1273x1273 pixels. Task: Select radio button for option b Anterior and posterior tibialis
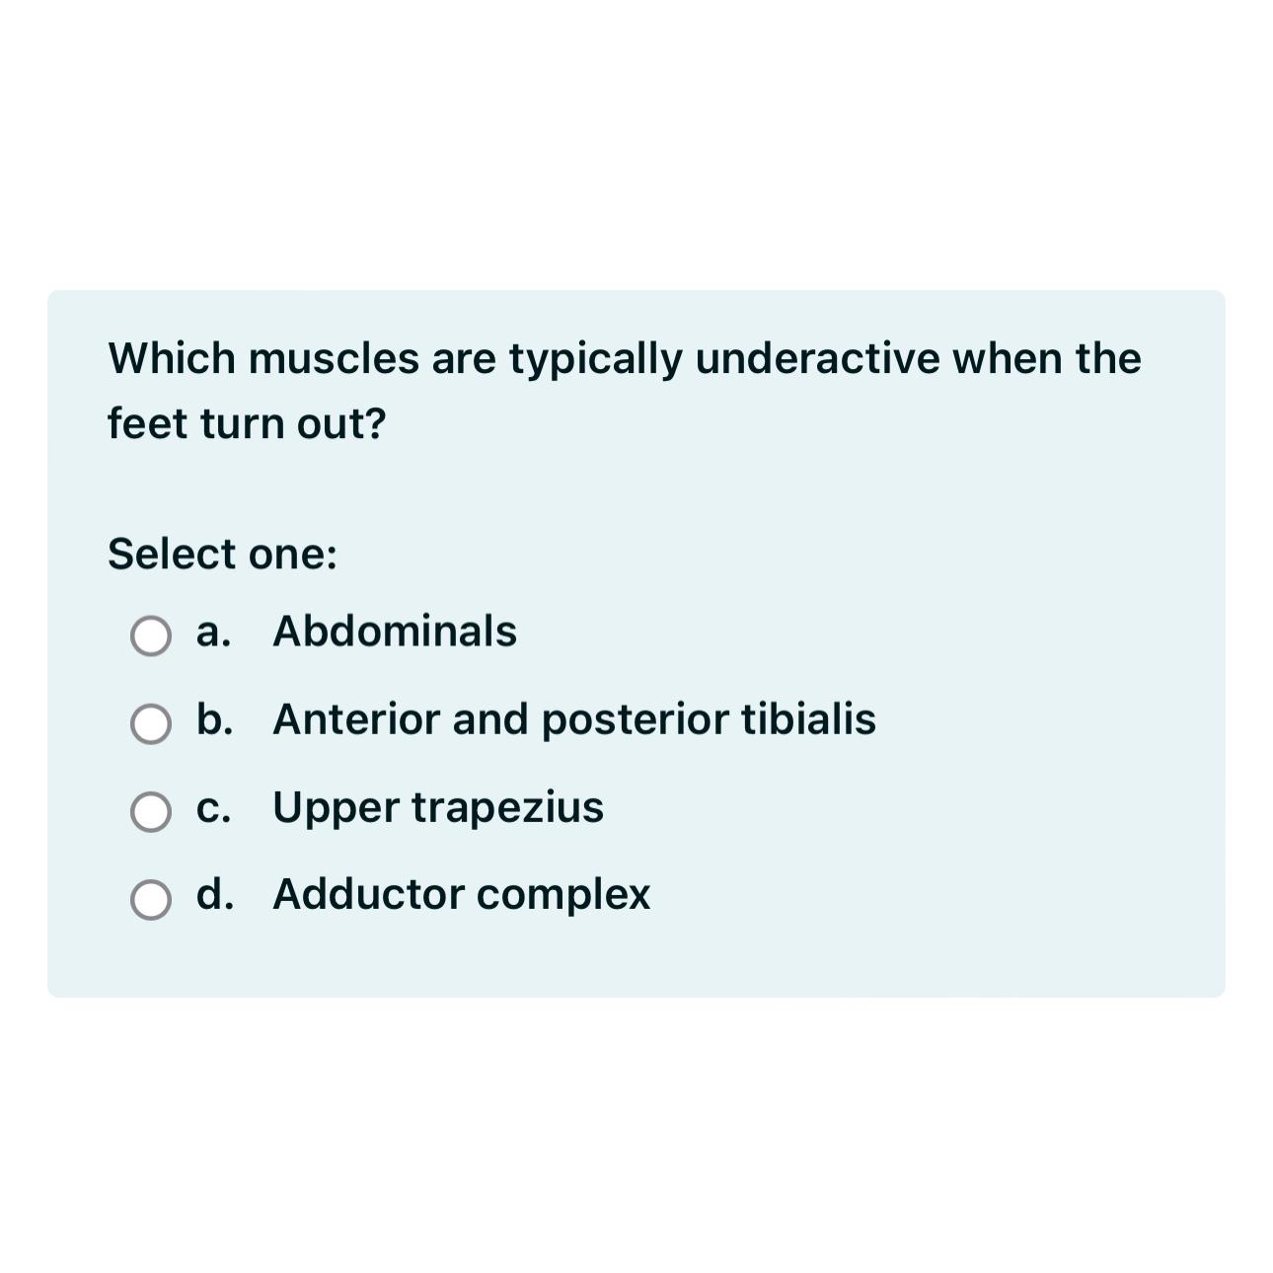click(x=150, y=725)
